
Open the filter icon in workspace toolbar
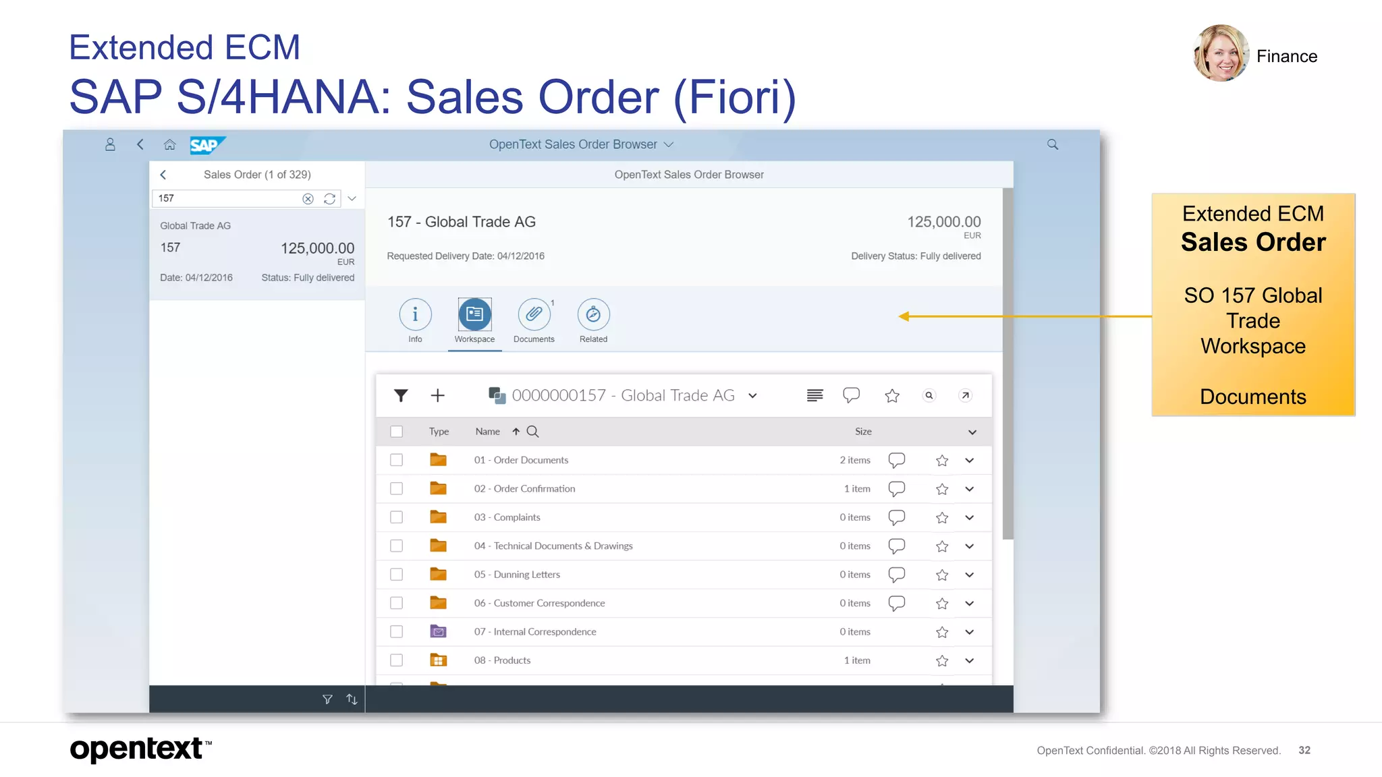pos(401,395)
